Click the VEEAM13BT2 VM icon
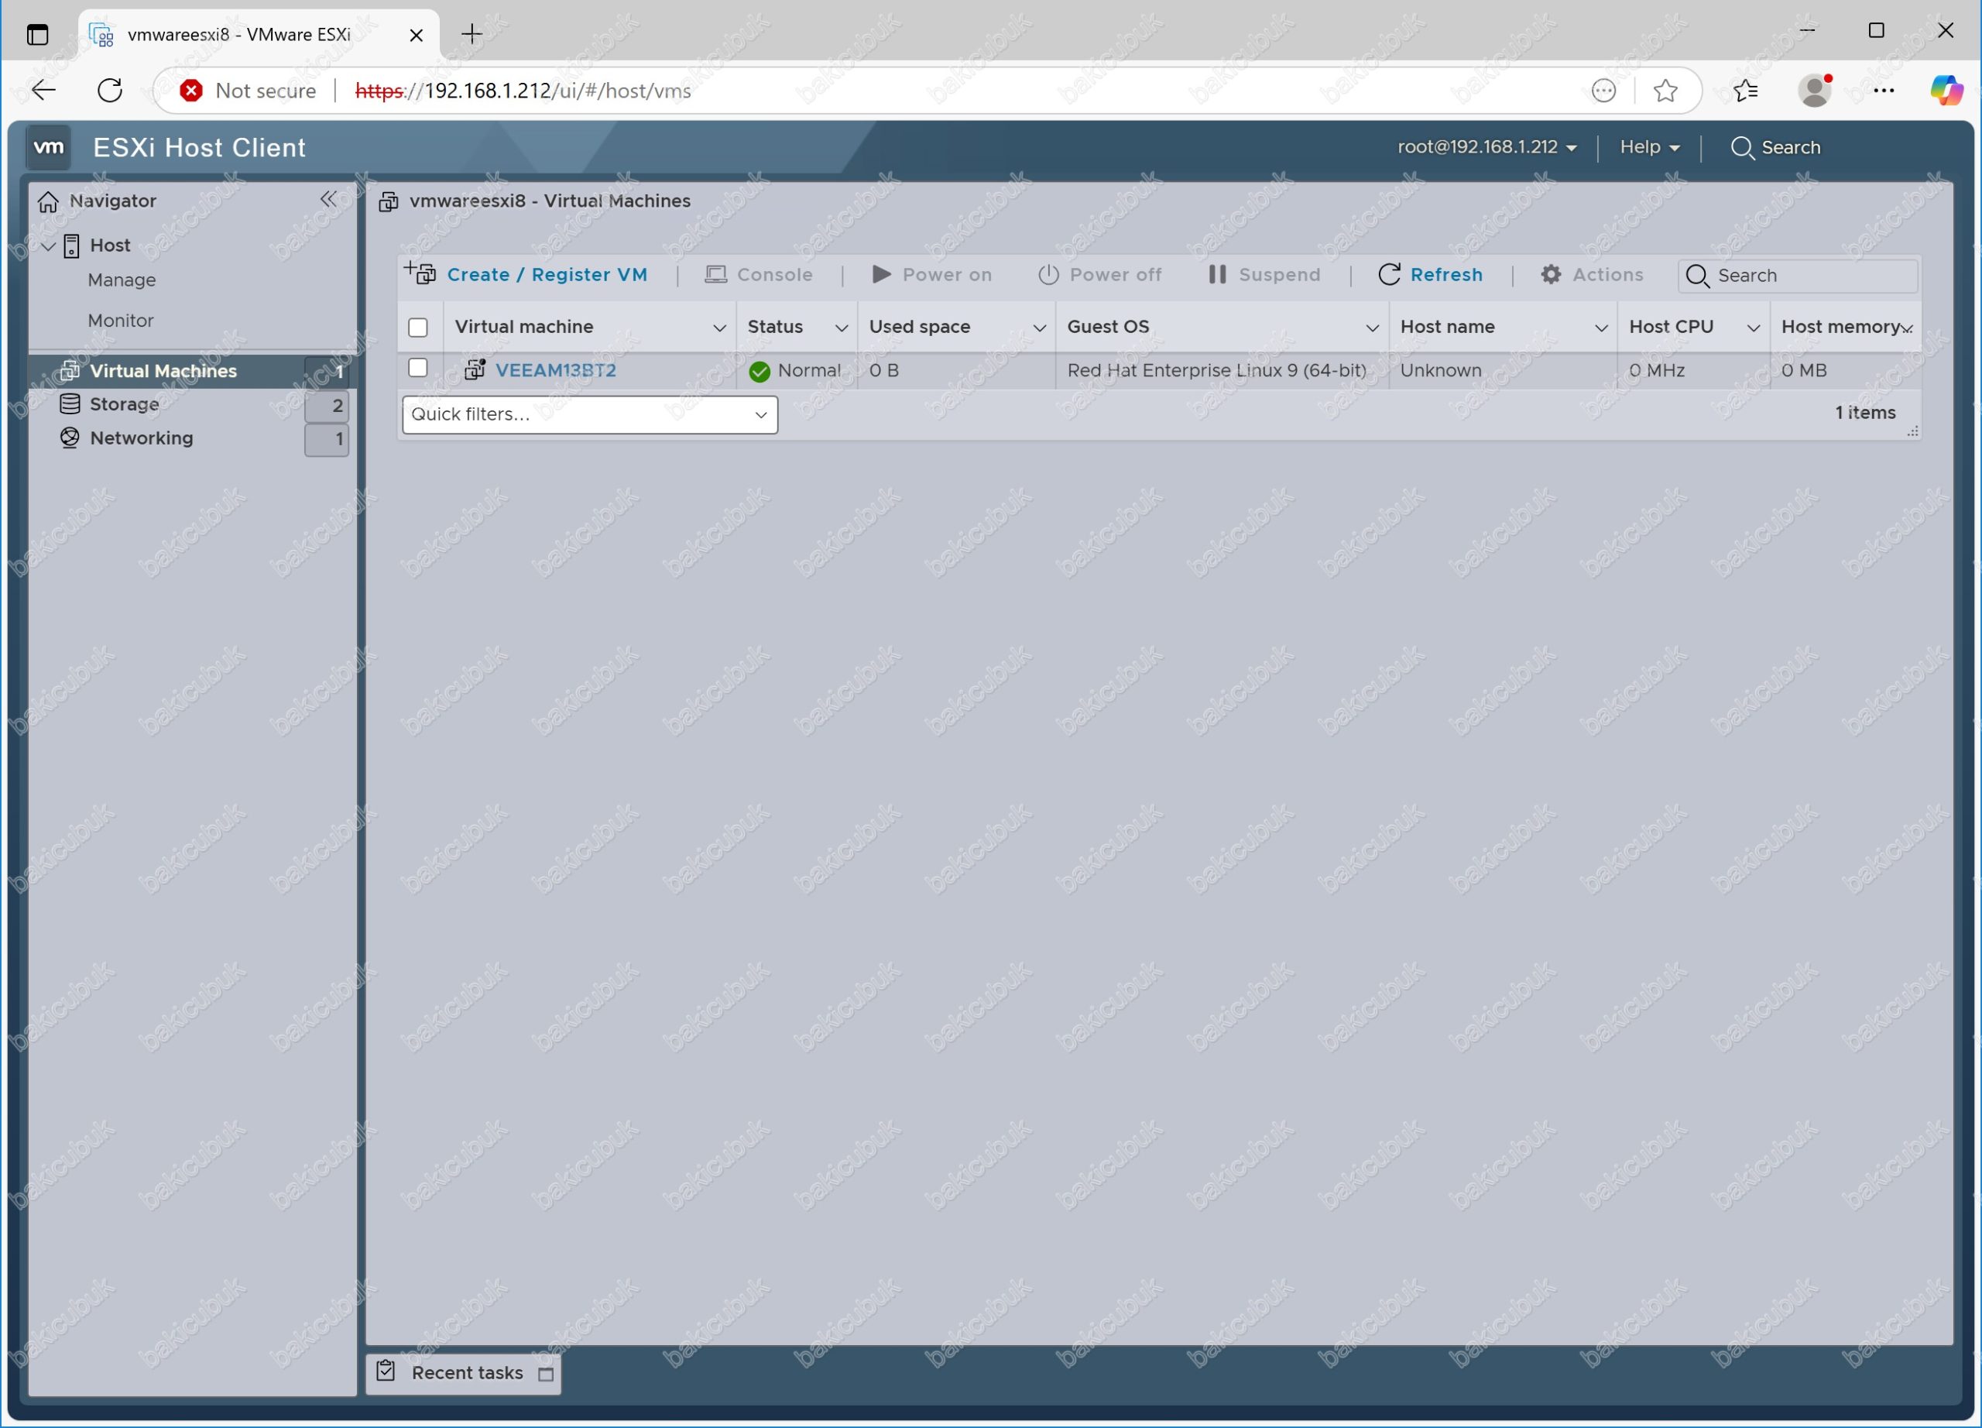1982x1428 pixels. click(x=475, y=369)
